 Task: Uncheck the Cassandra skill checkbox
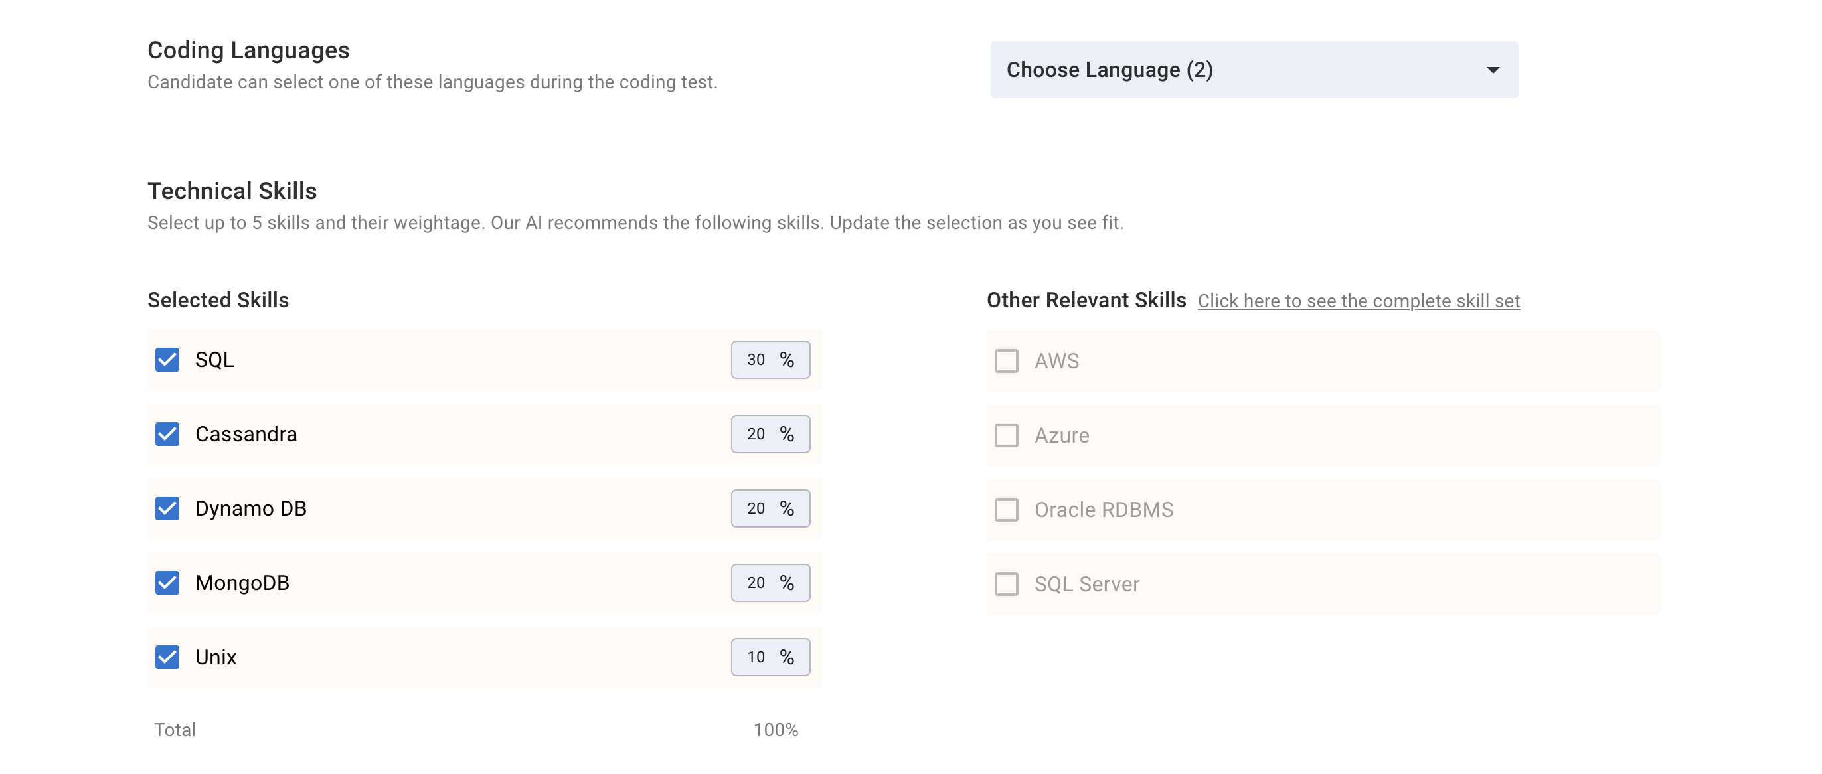(x=167, y=434)
